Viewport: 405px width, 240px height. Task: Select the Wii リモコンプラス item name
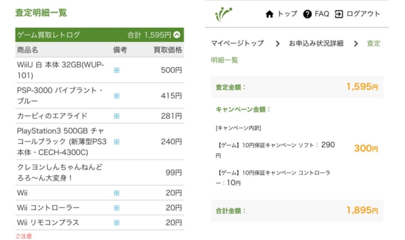[x=48, y=223]
